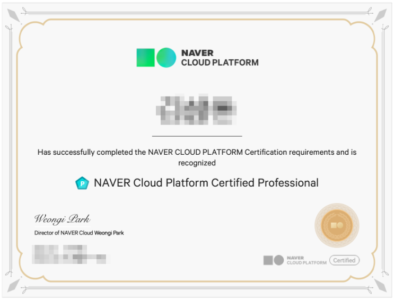Click the gray NAVER Cloud Platform footer logo
Image resolution: width=394 pixels, height=300 pixels.
pyautogui.click(x=295, y=260)
